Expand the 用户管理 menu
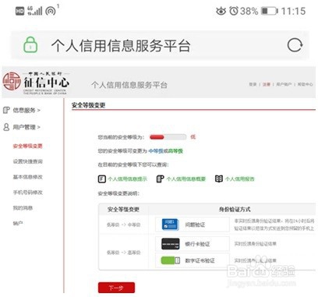 26,127
